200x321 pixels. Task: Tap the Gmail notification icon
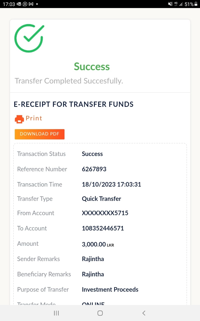[31, 4]
